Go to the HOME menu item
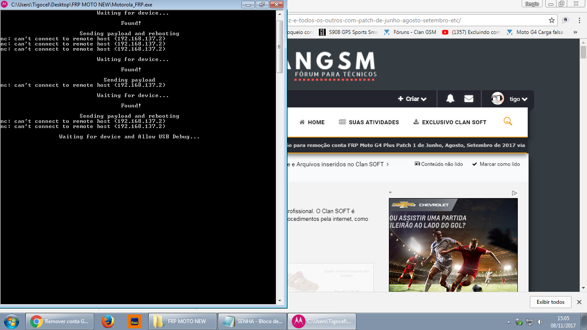 coord(312,122)
